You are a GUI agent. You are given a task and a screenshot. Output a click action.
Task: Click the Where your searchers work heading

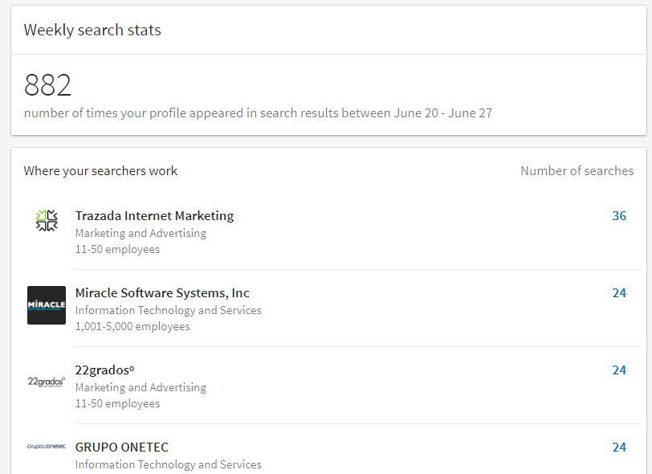[x=100, y=170]
